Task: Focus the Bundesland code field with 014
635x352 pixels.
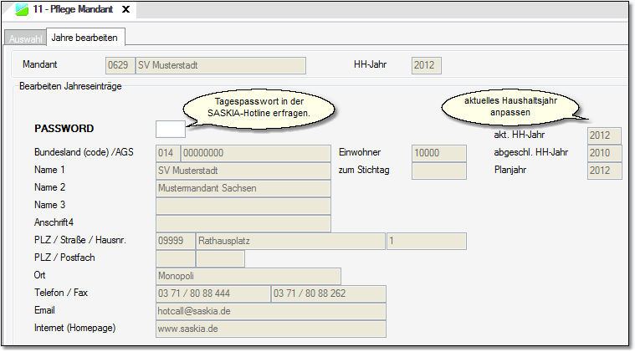Action: [x=167, y=153]
